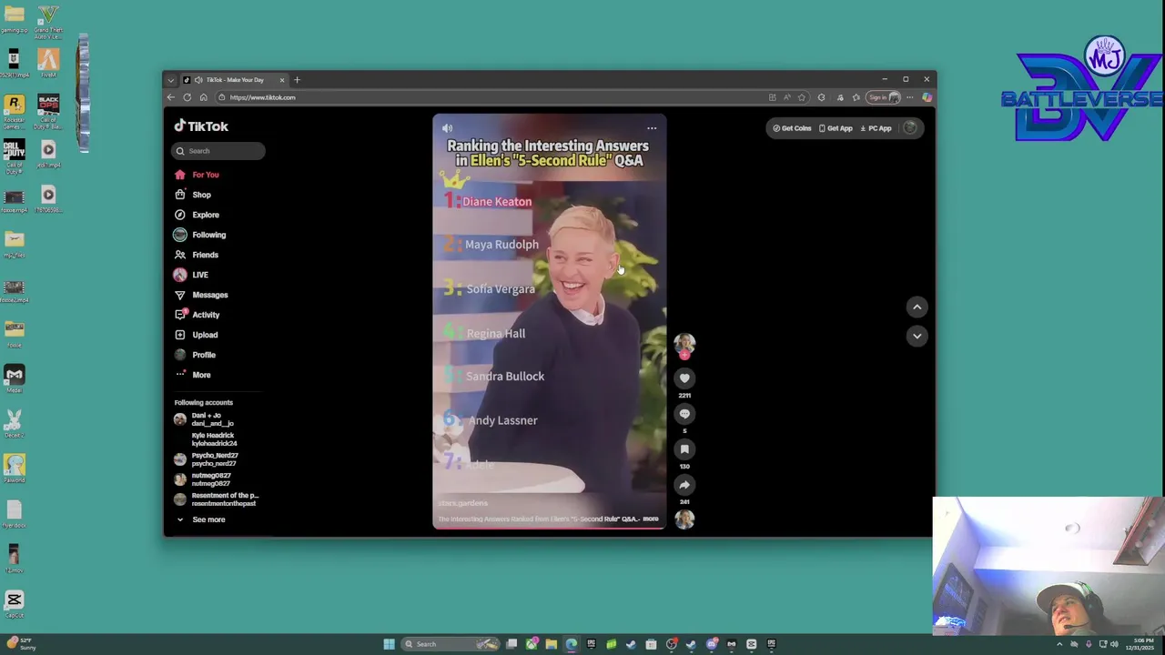Open the browser tab list dropdown

[x=170, y=80]
